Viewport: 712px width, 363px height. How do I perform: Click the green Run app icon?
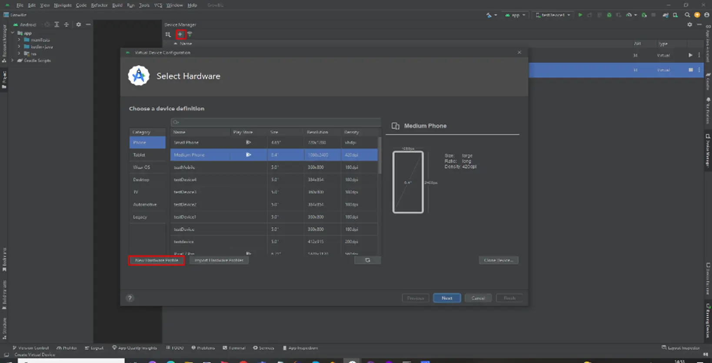point(580,15)
